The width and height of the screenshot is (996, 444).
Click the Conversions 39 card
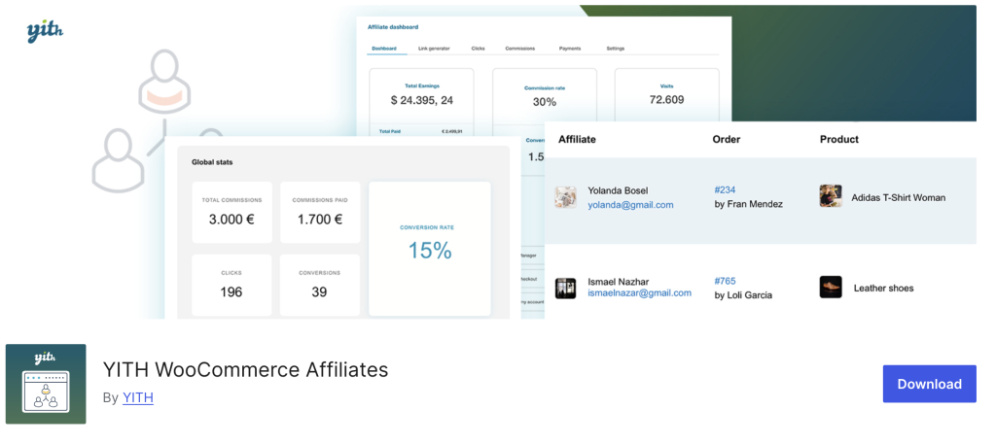click(x=320, y=285)
